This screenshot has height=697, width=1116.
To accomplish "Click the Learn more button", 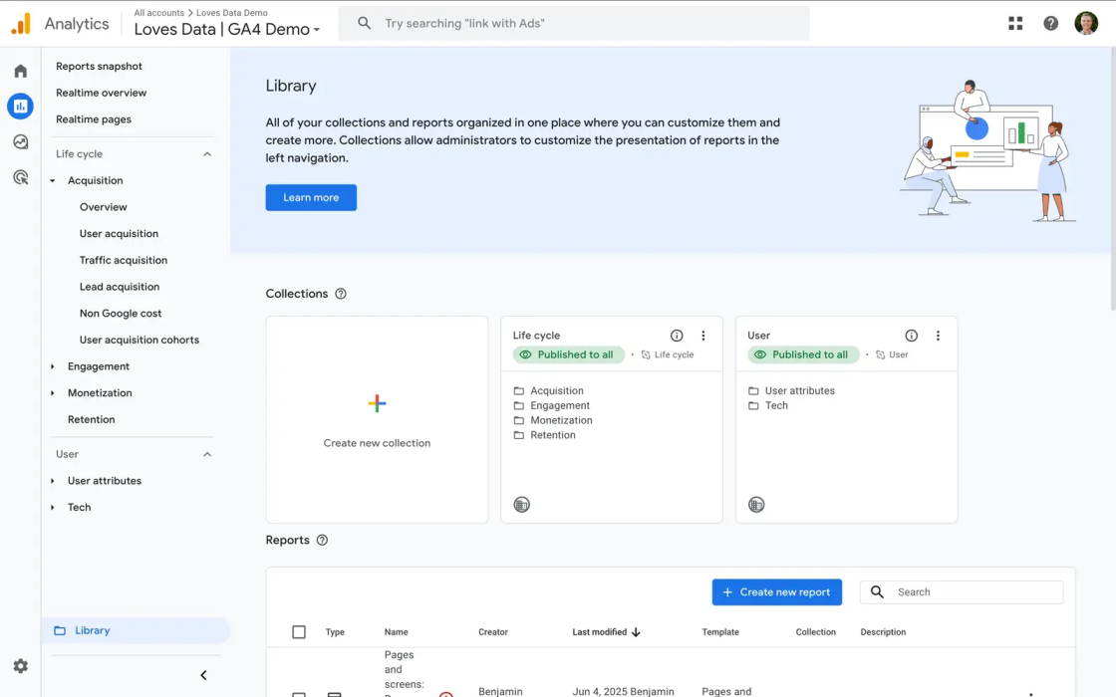I will pos(310,197).
